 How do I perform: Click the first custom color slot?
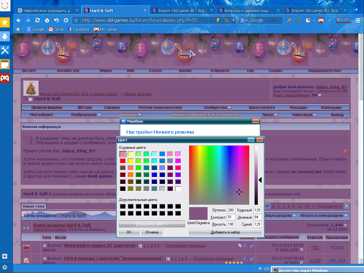click(123, 206)
